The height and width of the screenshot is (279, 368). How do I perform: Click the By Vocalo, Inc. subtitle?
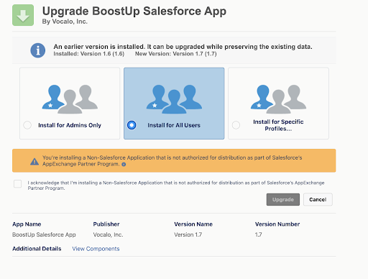[65, 22]
